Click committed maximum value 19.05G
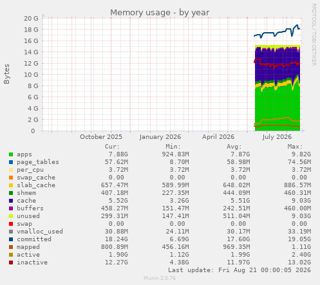 point(299,239)
